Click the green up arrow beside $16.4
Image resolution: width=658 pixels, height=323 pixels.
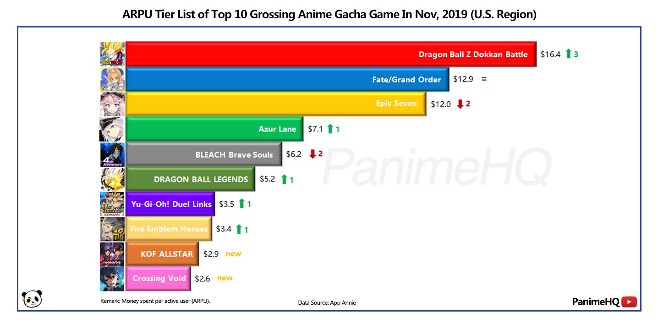(568, 54)
